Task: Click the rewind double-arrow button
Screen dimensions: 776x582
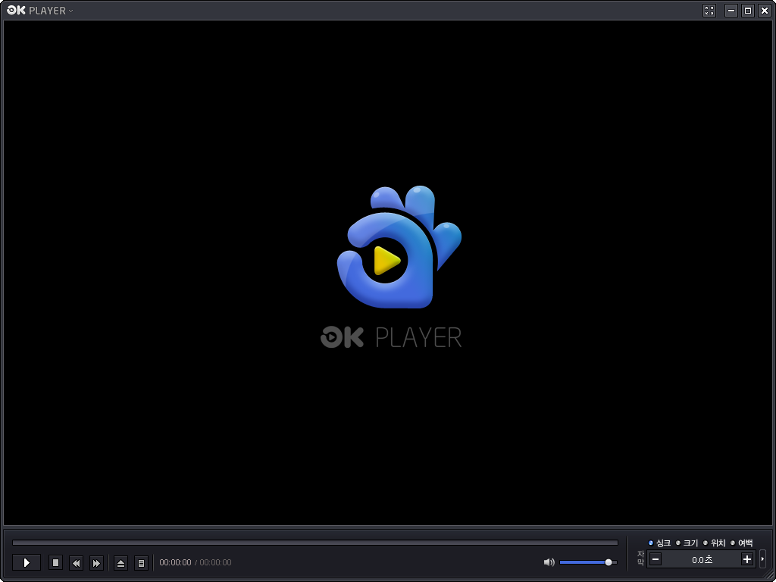Action: pos(76,563)
